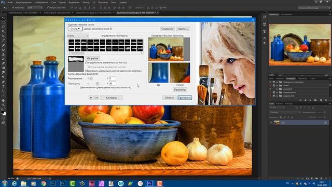Click the previous style button <<
Screen dimensions: 332x187
tap(91, 98)
